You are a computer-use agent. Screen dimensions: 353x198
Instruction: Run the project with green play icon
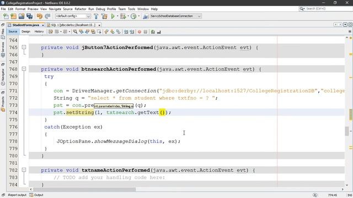click(113, 16)
